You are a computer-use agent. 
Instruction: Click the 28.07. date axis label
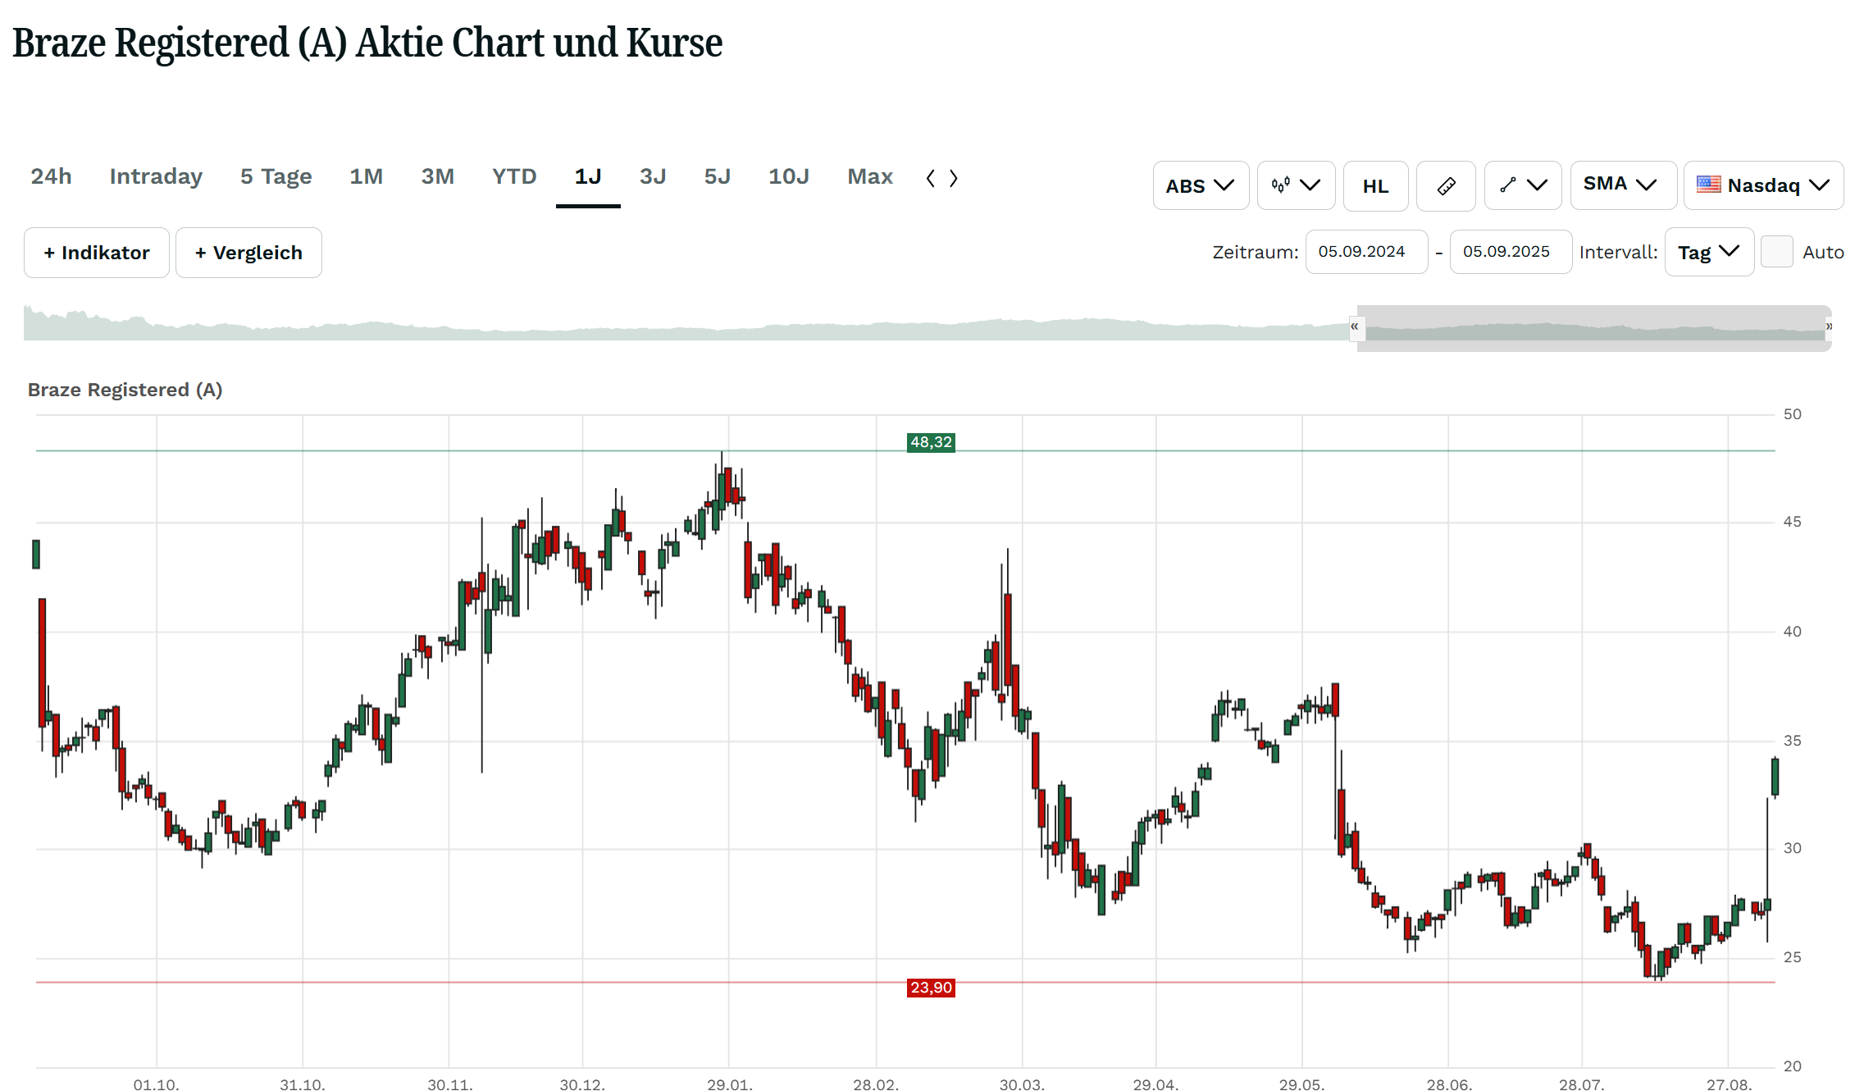[1581, 1084]
